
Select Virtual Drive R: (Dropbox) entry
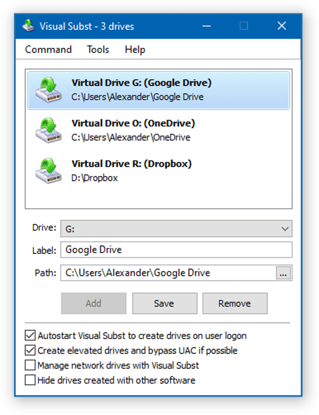(159, 171)
